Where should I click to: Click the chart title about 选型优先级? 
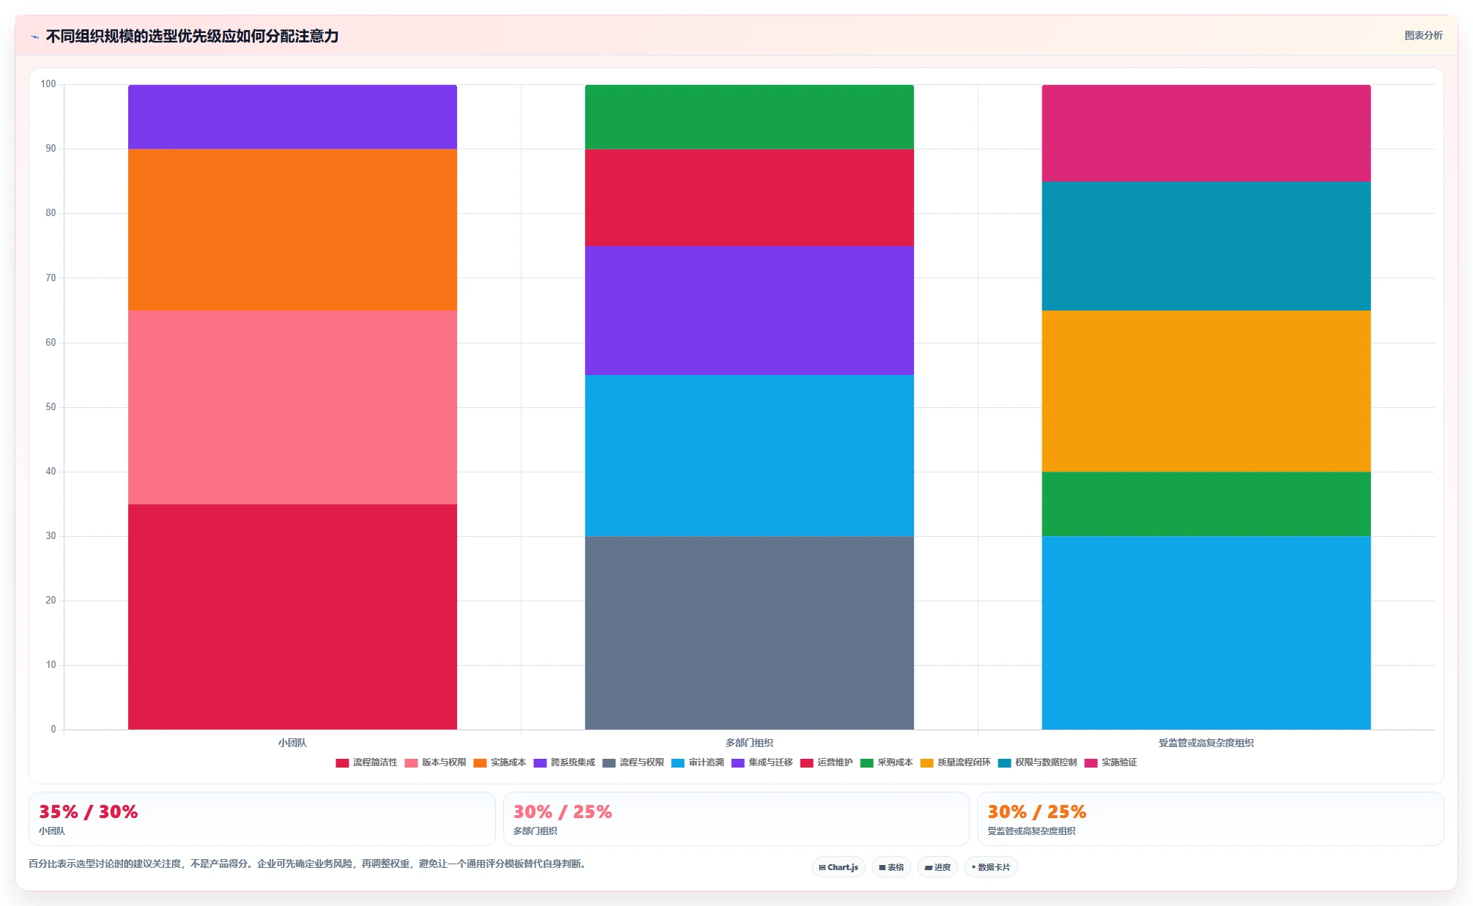[192, 36]
